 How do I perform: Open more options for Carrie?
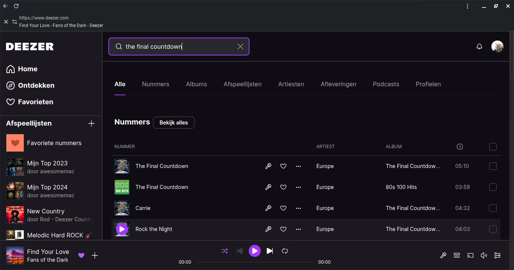coord(298,208)
